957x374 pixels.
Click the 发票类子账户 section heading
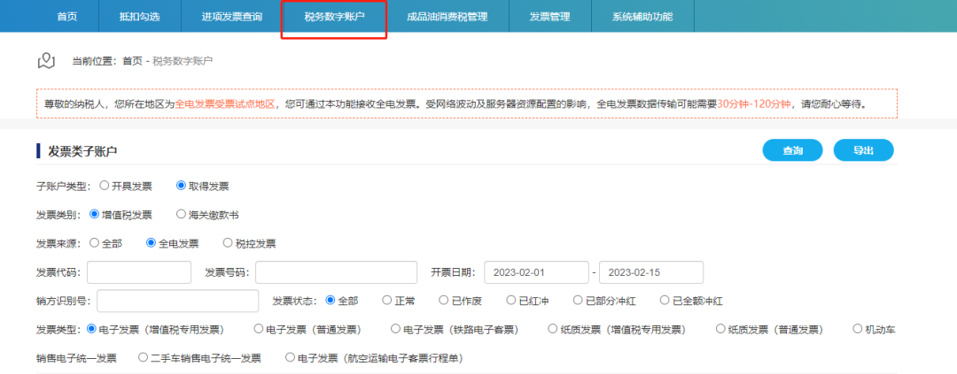tap(82, 151)
